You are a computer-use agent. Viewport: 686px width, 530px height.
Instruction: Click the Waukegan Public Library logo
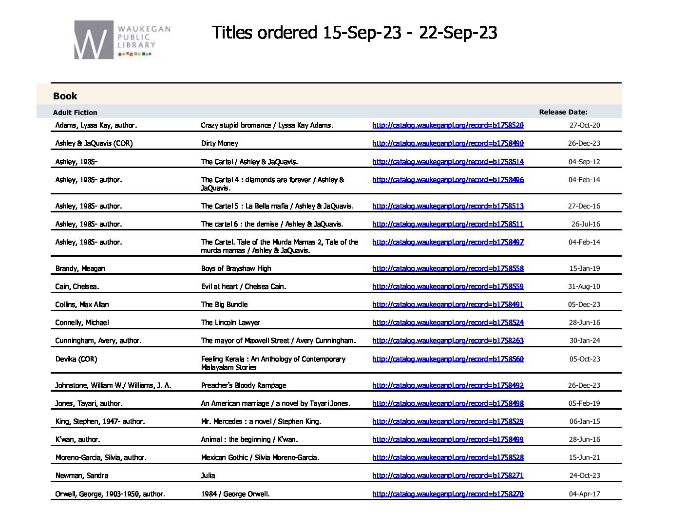point(122,40)
